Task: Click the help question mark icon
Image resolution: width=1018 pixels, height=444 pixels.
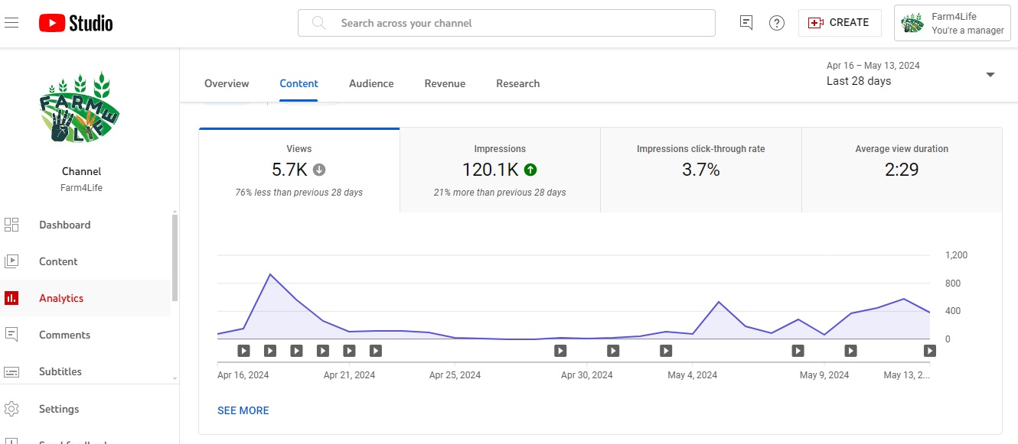Action: point(777,23)
